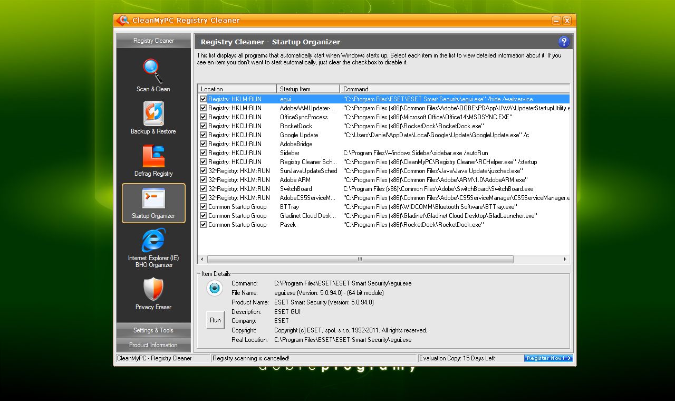Click the scrollbar left arrow

pyautogui.click(x=202, y=259)
